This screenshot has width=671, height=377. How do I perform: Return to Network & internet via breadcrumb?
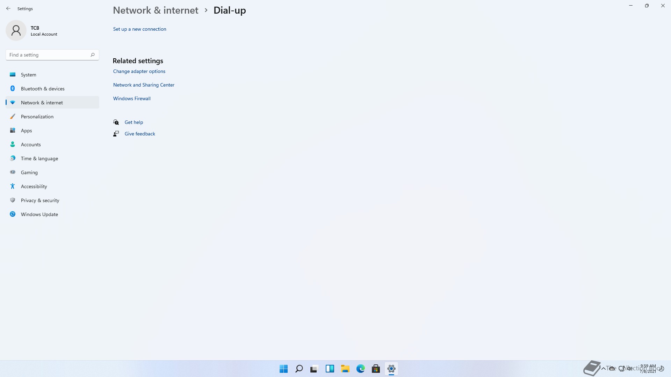(x=156, y=10)
